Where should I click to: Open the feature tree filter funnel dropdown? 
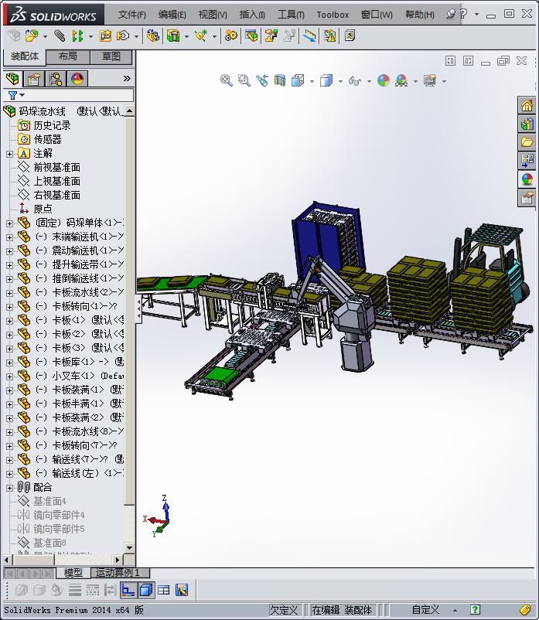click(x=16, y=95)
